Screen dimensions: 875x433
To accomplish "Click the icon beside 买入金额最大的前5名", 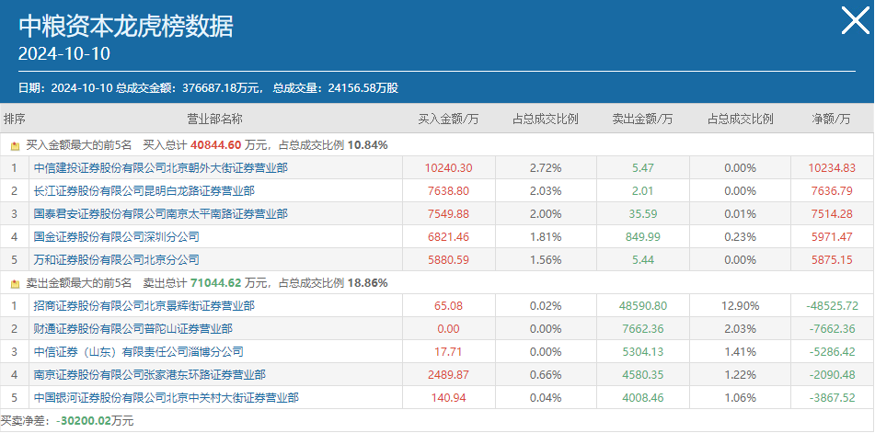I will click(16, 146).
